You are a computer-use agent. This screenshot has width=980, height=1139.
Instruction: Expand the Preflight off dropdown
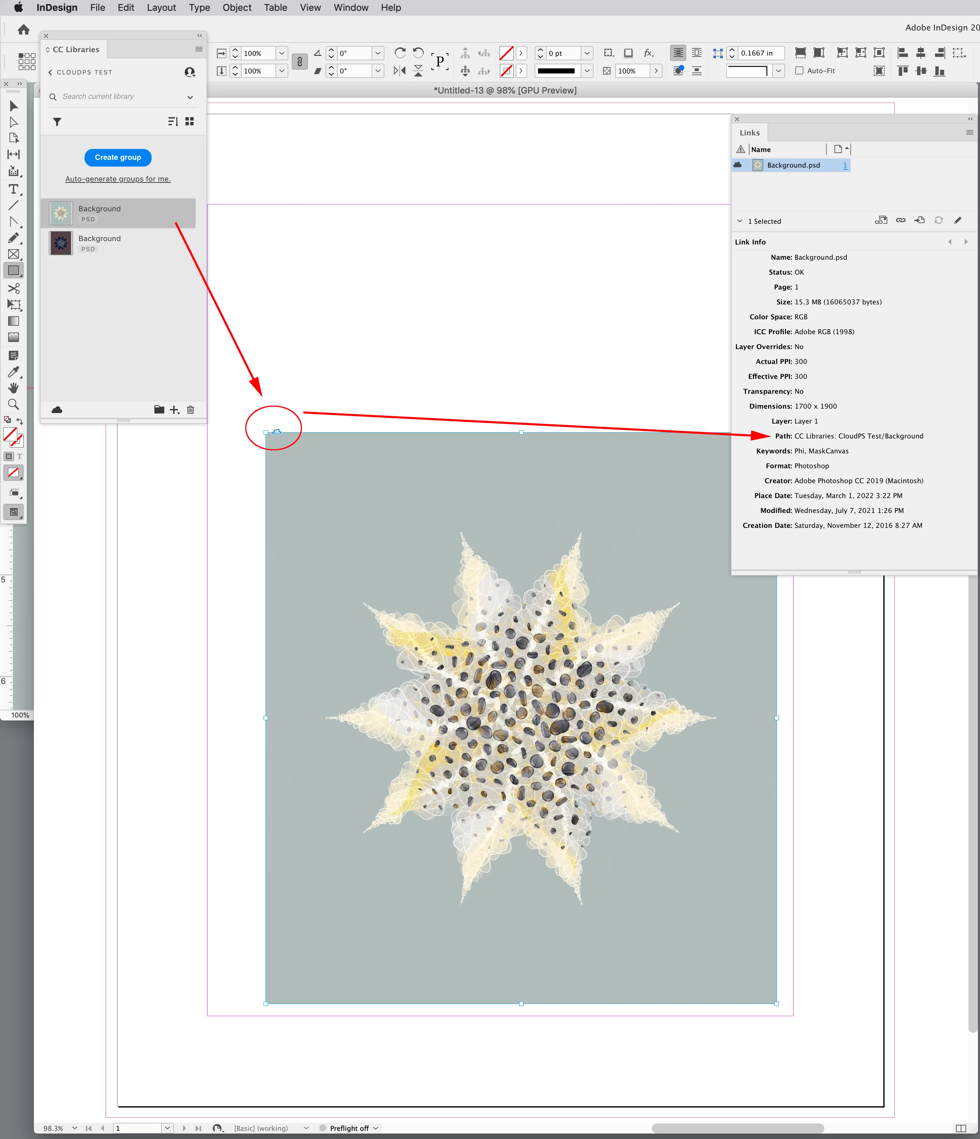coord(376,1128)
